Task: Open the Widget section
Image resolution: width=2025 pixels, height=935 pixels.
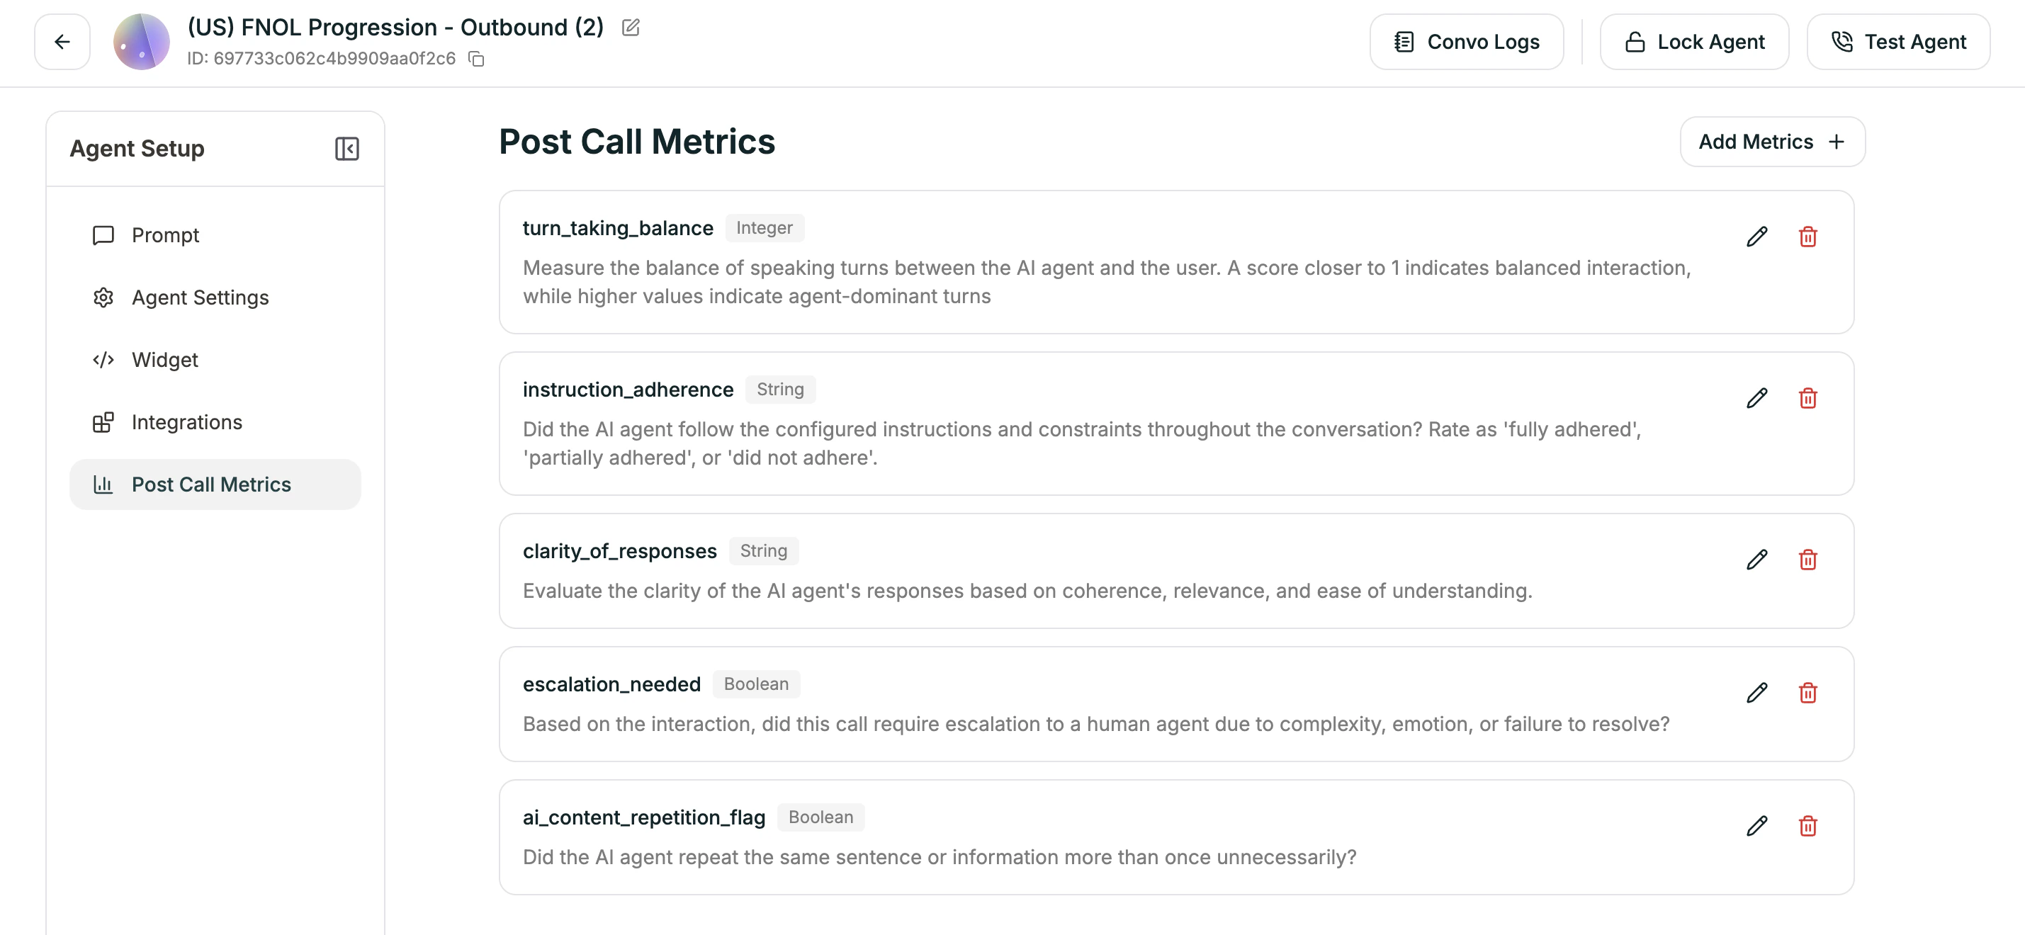Action: 165,360
